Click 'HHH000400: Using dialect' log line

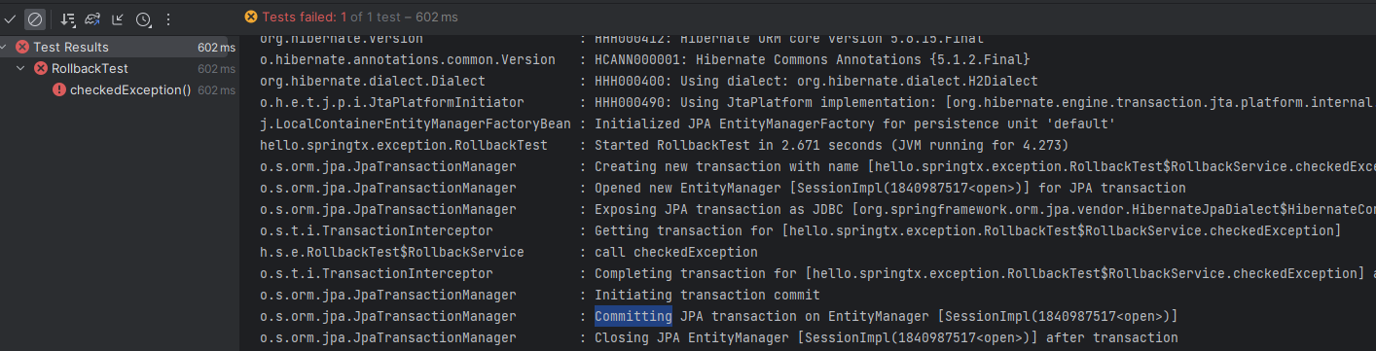(x=816, y=81)
